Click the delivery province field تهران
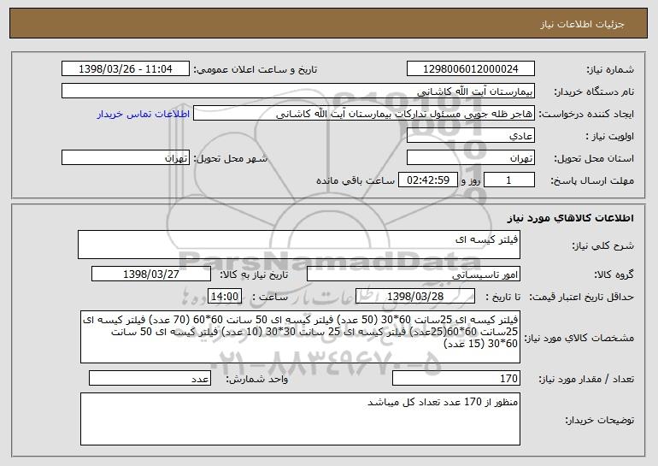The height and width of the screenshot is (466, 658). pos(470,157)
